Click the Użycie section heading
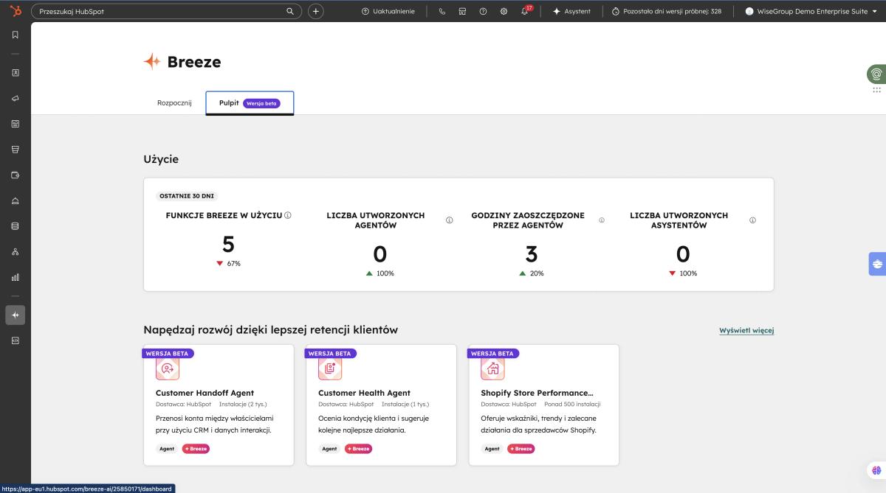 coord(161,159)
